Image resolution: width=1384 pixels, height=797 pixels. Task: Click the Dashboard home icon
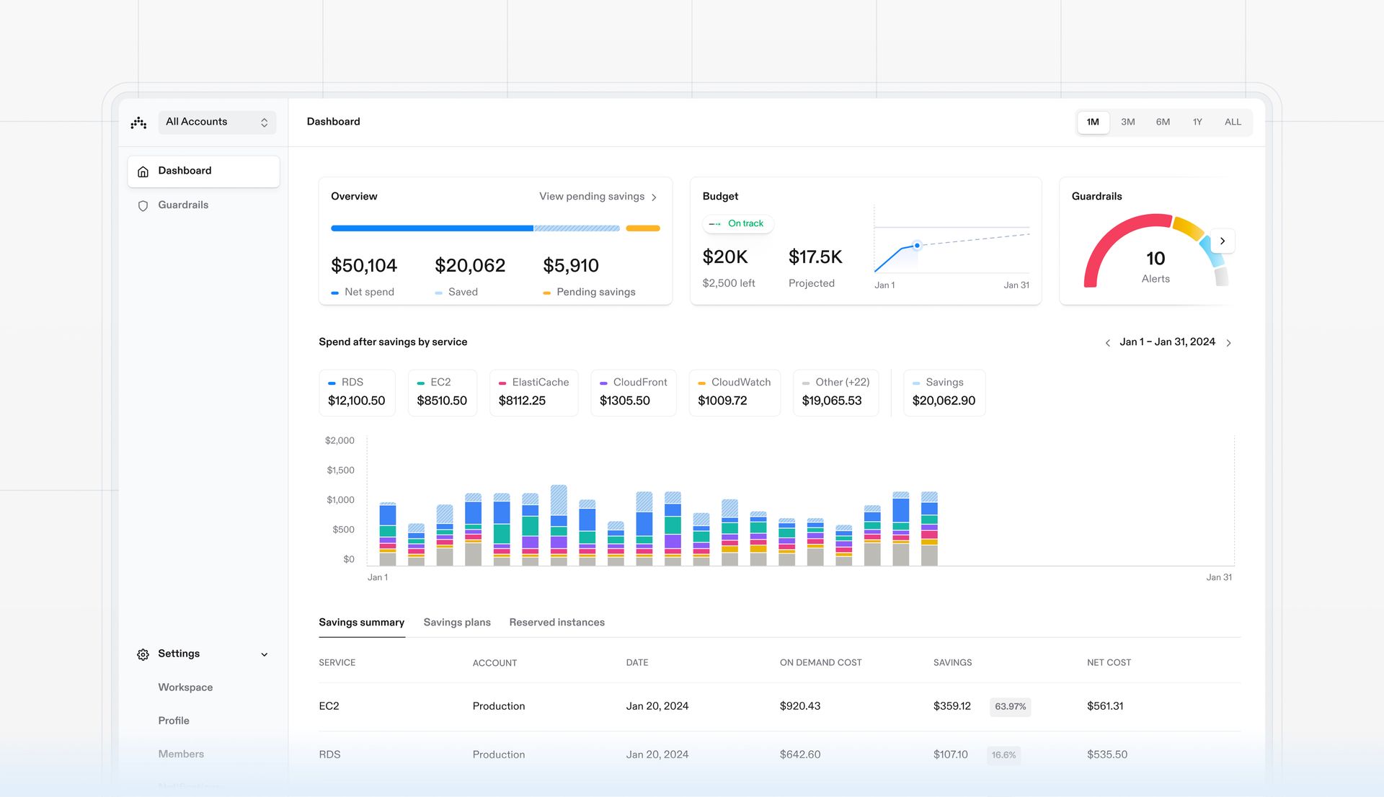(143, 172)
